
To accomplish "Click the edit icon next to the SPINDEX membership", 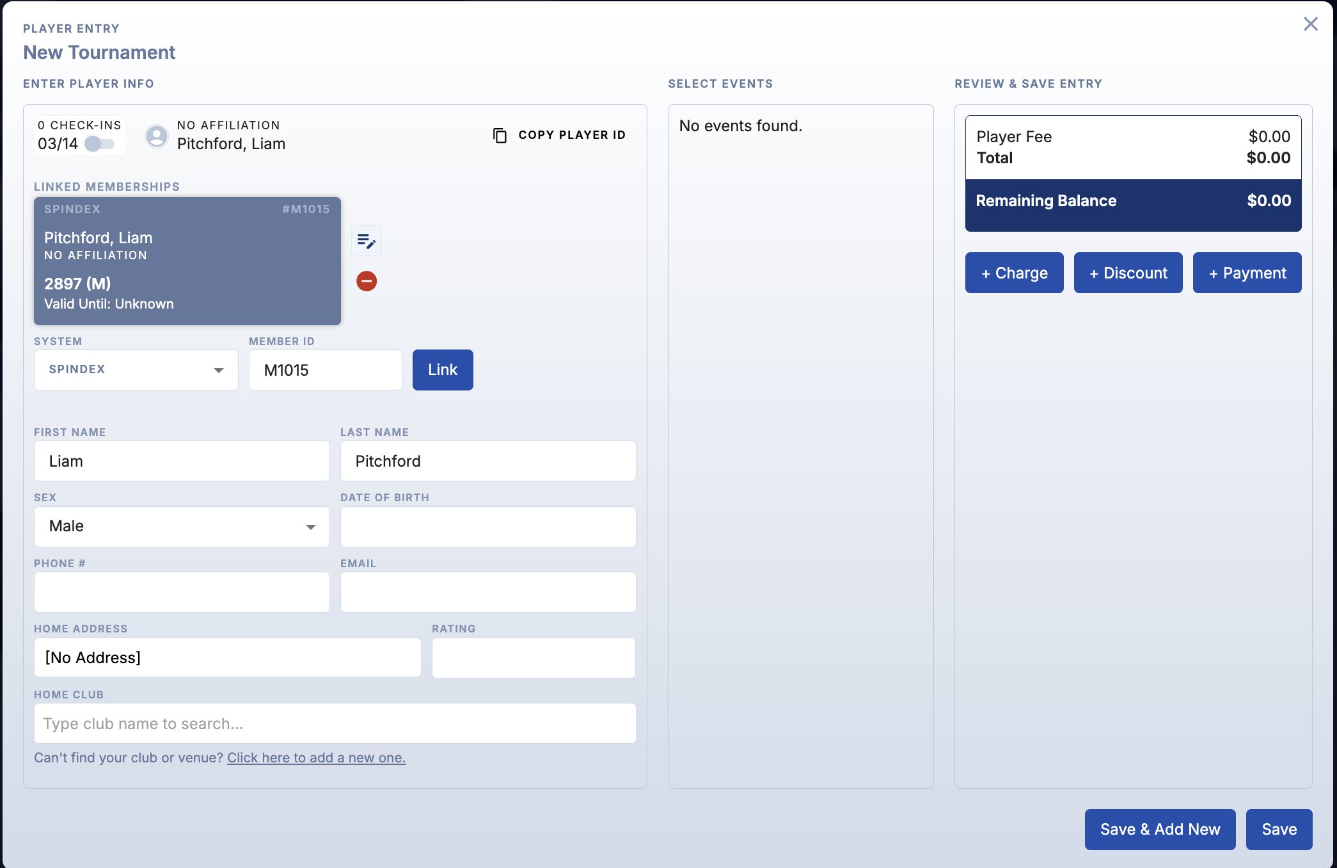I will tap(366, 241).
